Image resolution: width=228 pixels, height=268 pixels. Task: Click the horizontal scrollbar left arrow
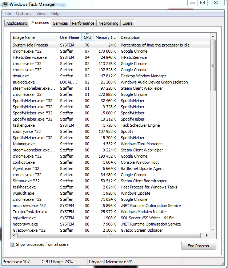tap(14, 235)
